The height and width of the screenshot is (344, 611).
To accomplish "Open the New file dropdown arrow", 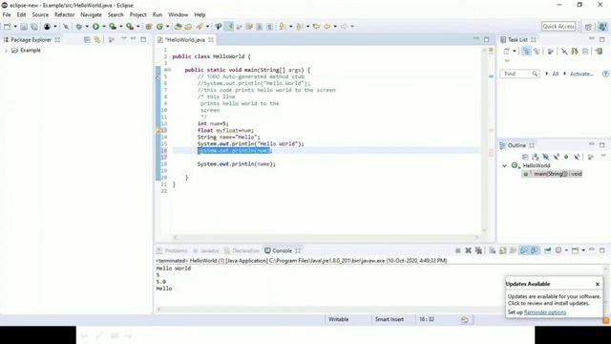I will (15, 27).
